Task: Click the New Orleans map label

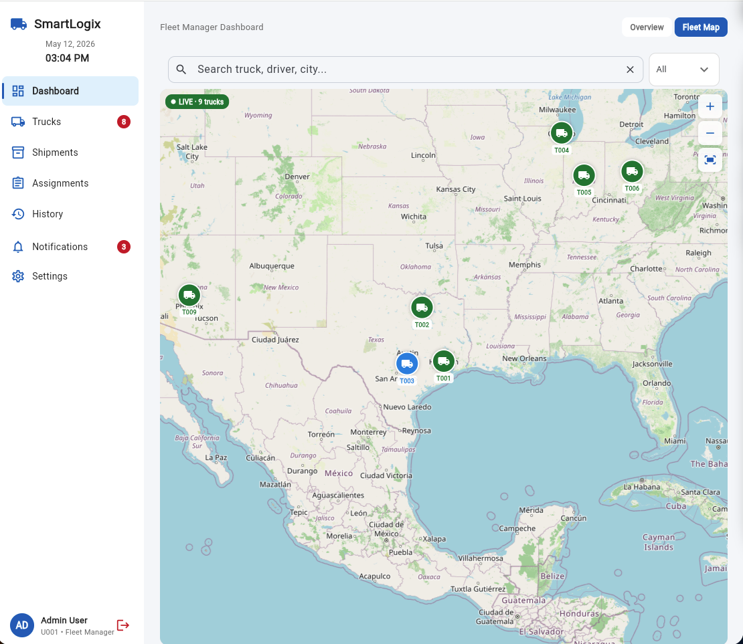Action: pos(524,358)
